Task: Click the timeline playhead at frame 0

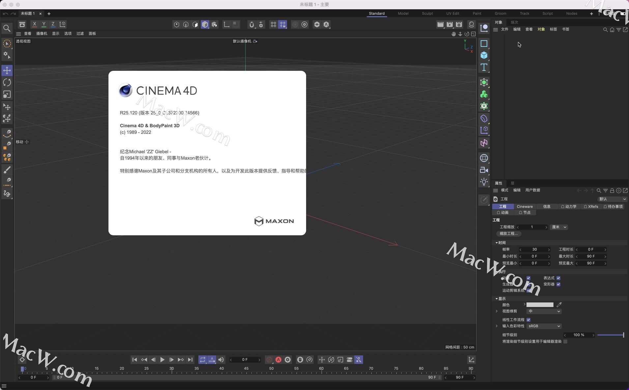Action: (22, 369)
